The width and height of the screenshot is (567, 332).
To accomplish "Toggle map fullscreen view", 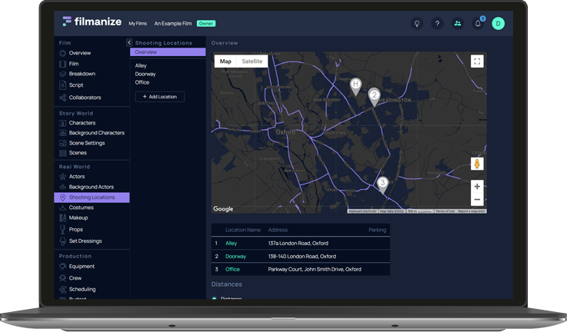I will pos(477,61).
